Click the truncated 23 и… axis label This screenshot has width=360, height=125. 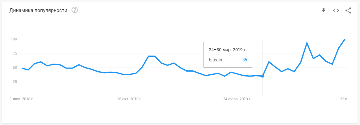[x=345, y=99]
